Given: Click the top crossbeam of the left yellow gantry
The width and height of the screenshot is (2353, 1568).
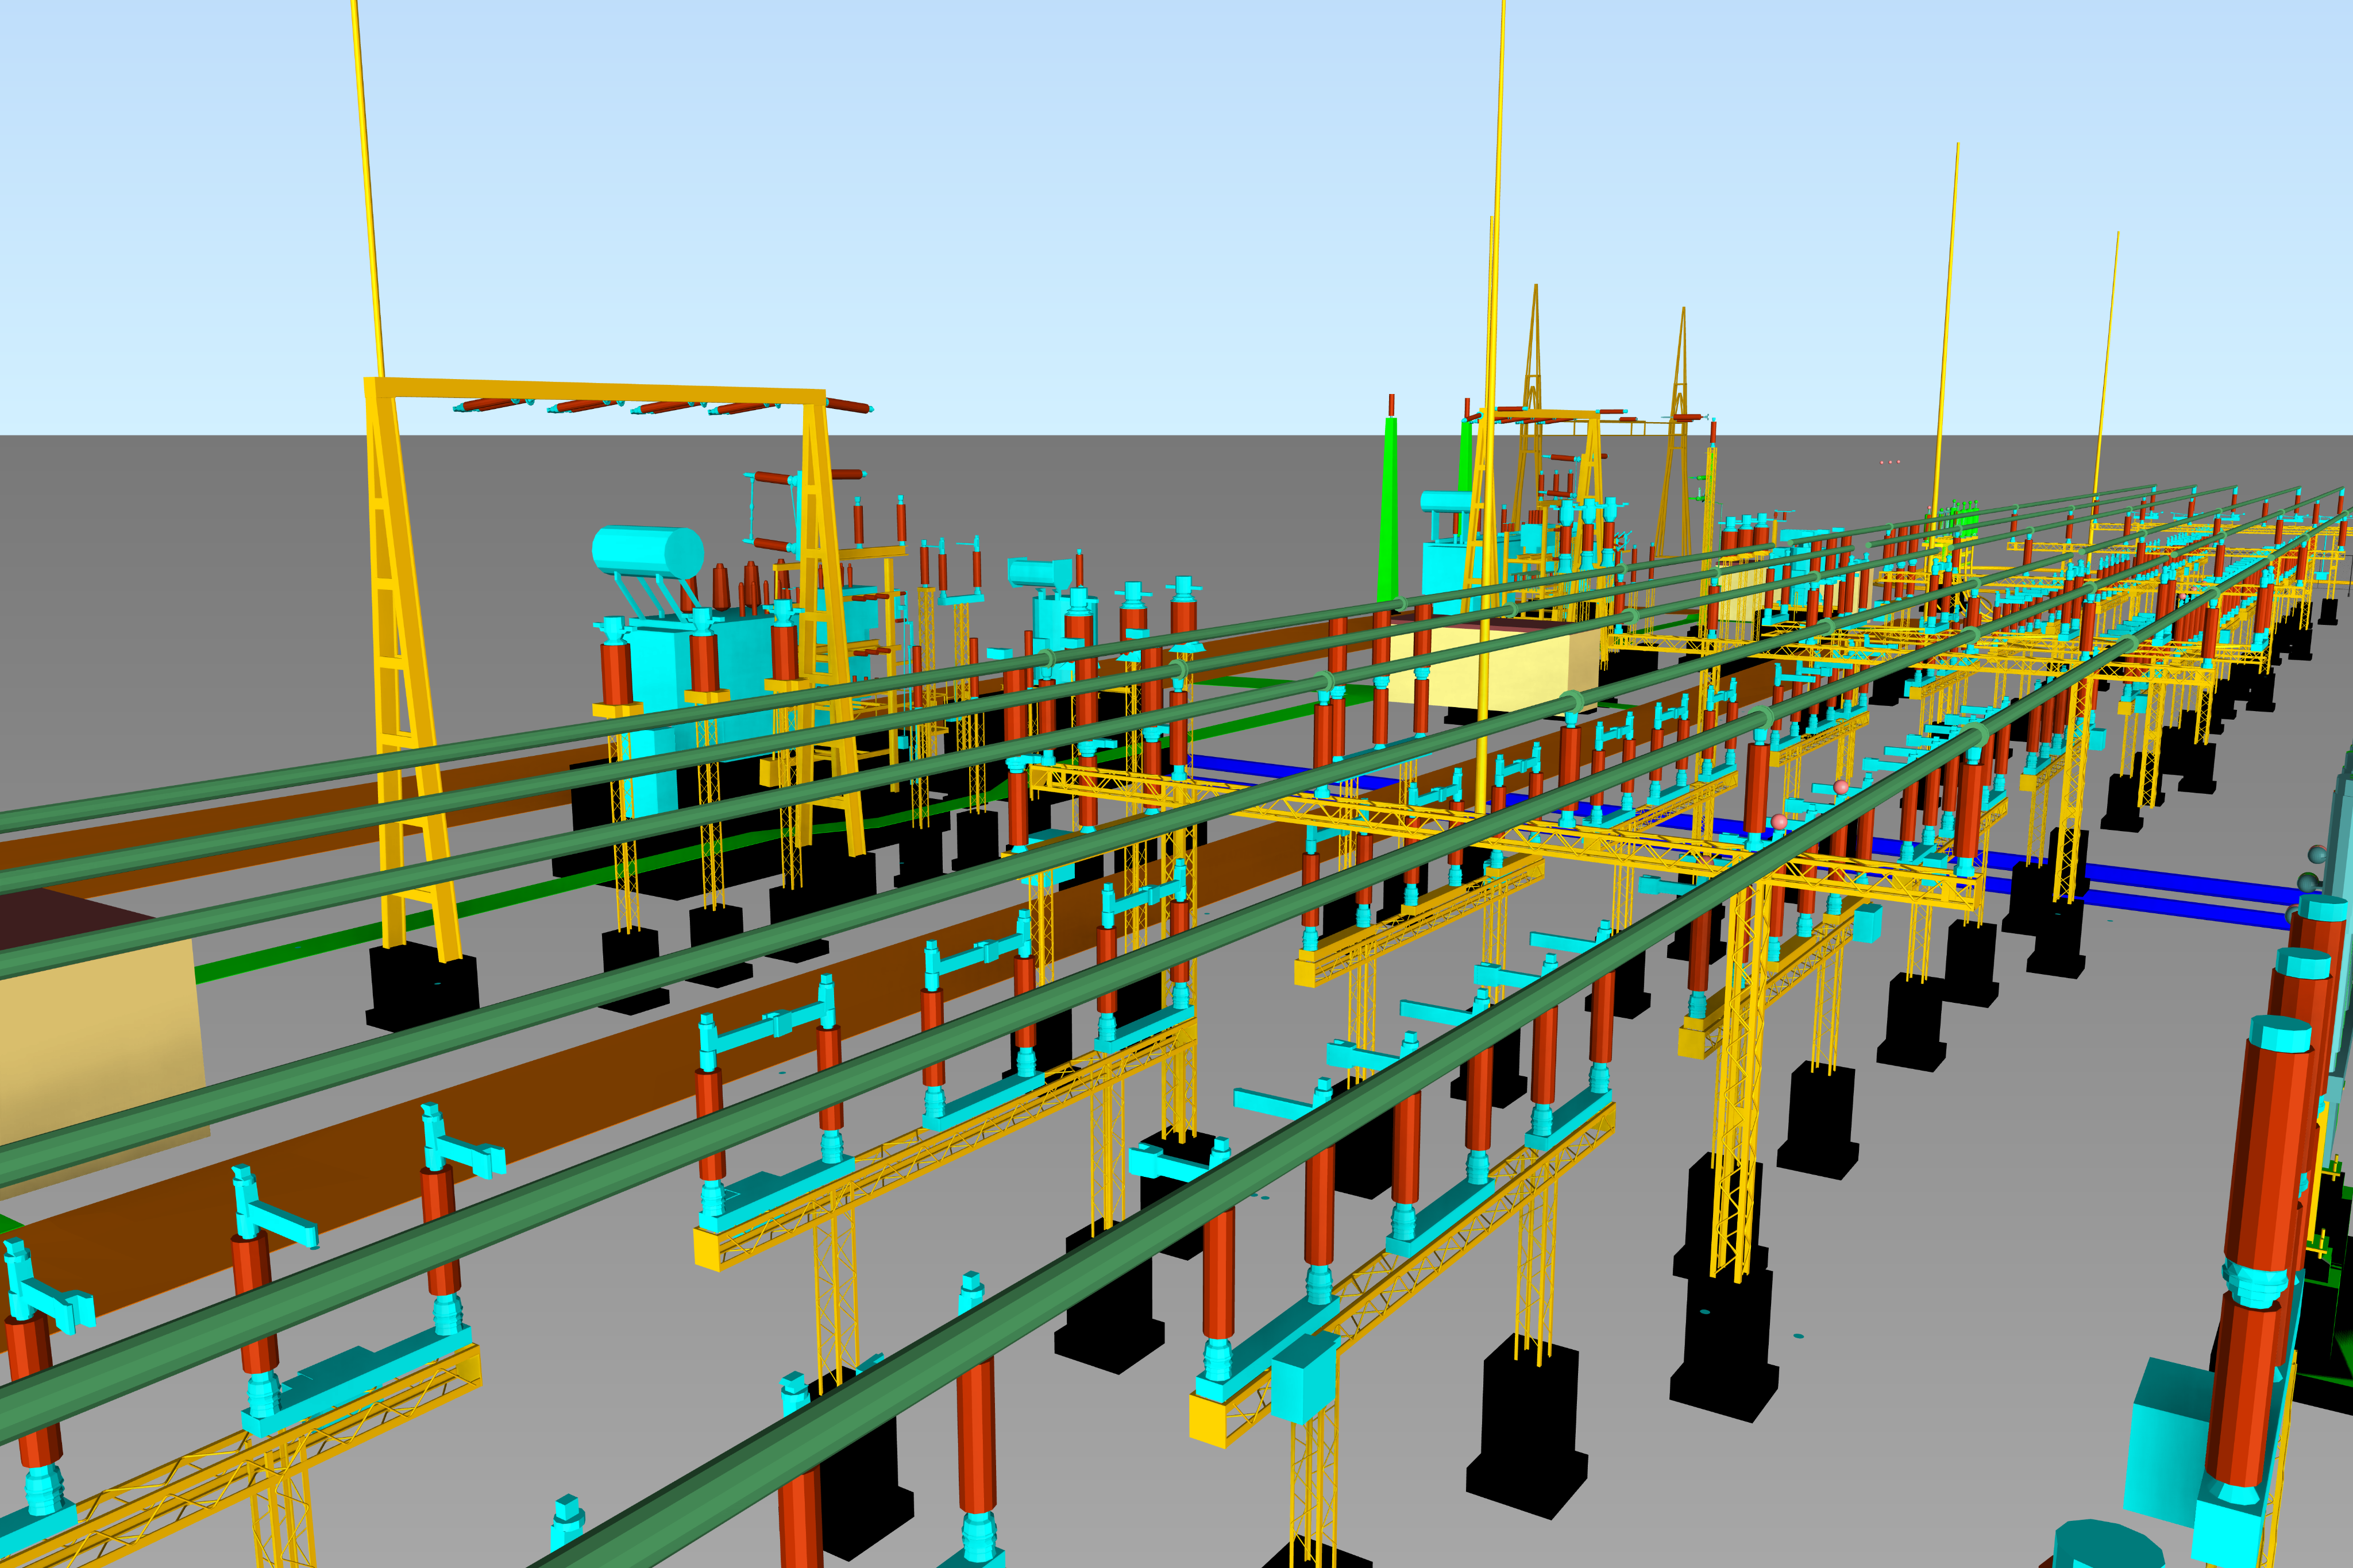Looking at the screenshot, I should [595, 389].
